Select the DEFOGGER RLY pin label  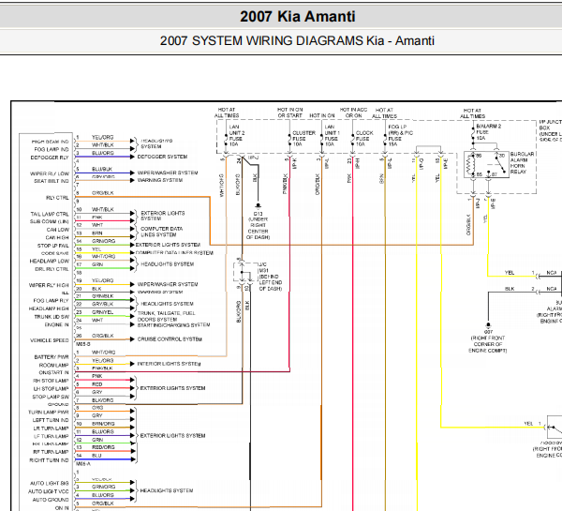tap(50, 158)
